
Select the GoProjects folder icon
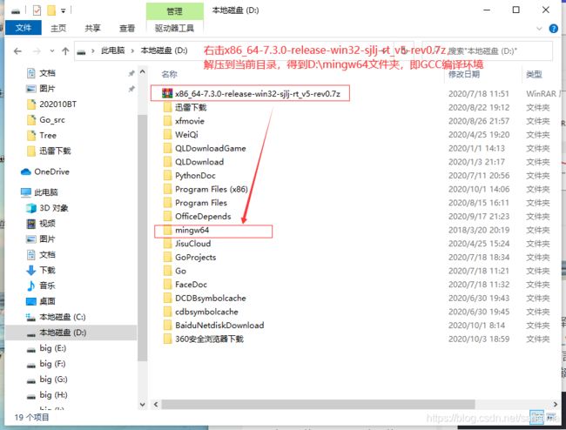[167, 257]
